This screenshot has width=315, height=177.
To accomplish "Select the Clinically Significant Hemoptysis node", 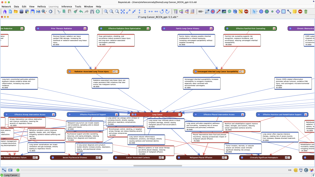I will [x=265, y=158].
